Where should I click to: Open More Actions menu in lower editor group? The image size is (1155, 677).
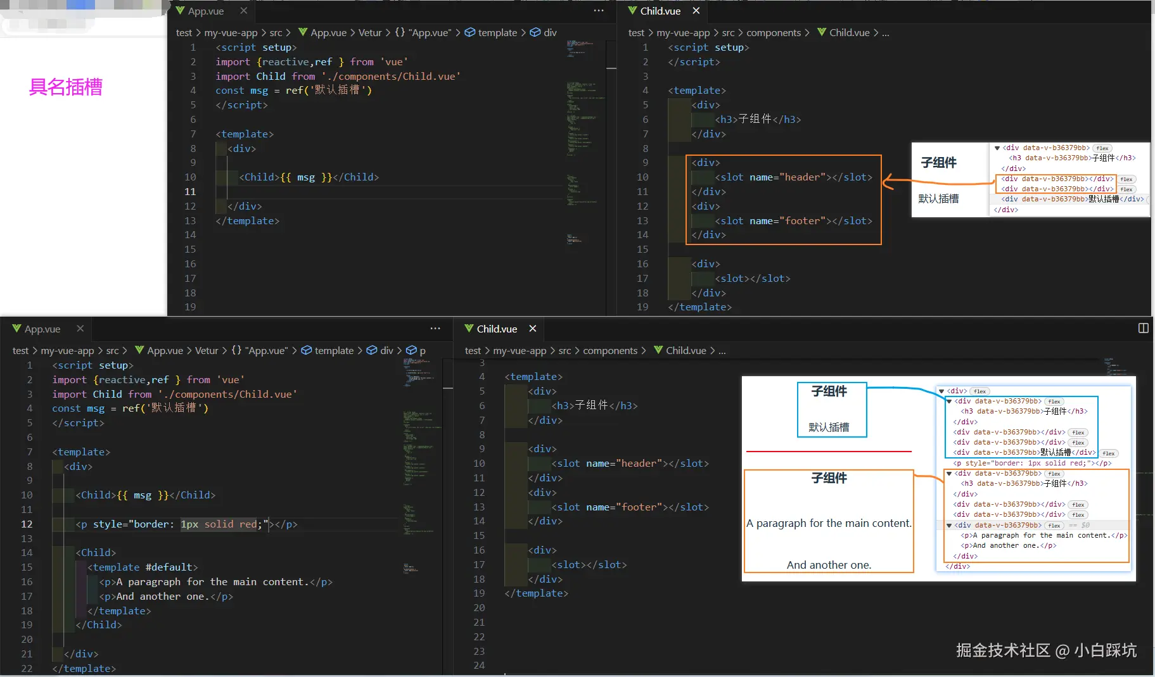435,329
